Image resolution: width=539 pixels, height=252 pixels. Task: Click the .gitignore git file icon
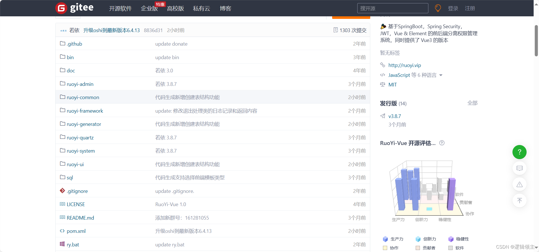tap(62, 191)
